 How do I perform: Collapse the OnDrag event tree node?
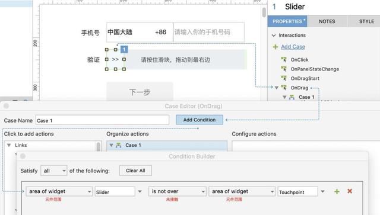[277, 88]
